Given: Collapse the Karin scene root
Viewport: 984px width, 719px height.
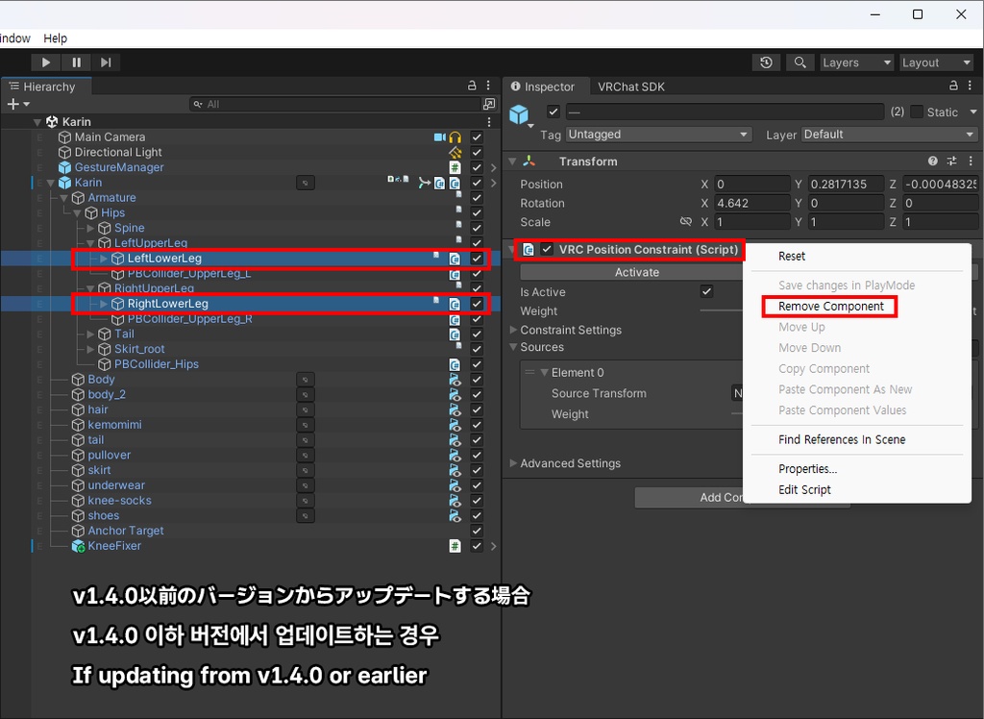Looking at the screenshot, I should 37,122.
